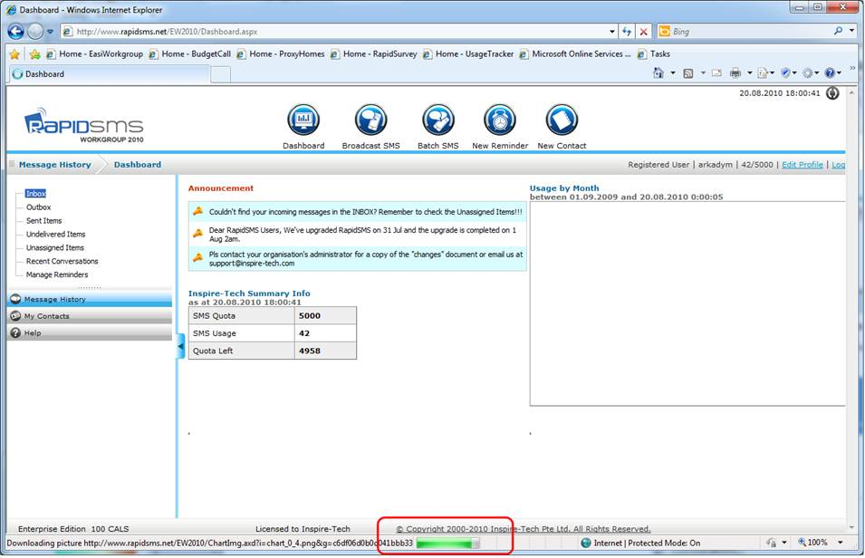865x558 pixels.
Task: Click the blue Help question icon
Action: (x=829, y=72)
